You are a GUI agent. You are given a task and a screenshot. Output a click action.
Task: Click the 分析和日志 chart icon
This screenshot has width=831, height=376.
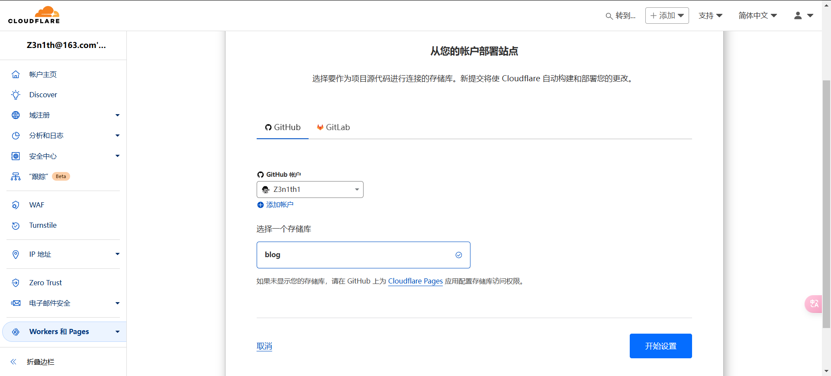pyautogui.click(x=16, y=136)
